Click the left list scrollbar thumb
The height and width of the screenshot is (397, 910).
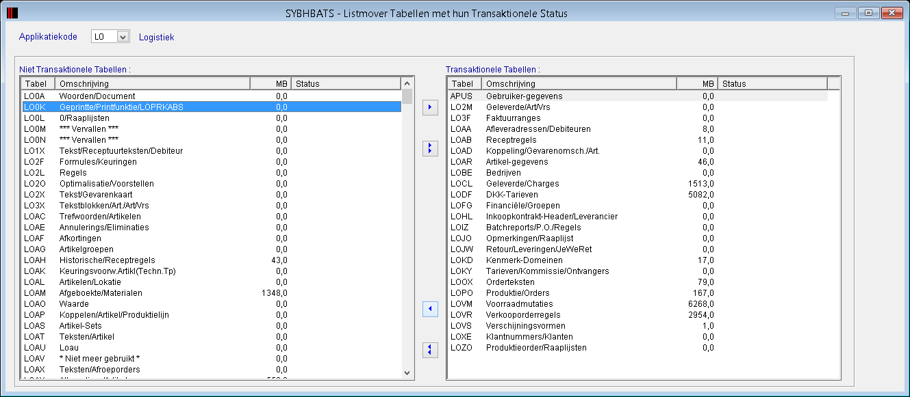[x=407, y=96]
